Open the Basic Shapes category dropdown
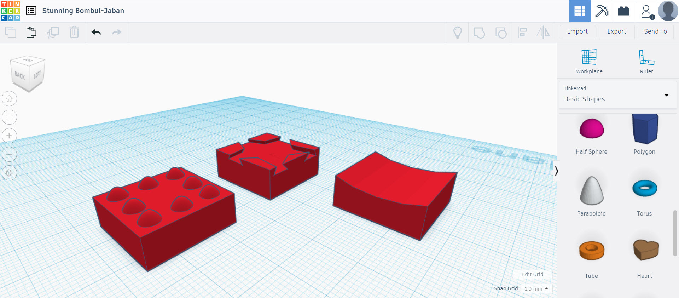The height and width of the screenshot is (298, 679). coord(618,95)
